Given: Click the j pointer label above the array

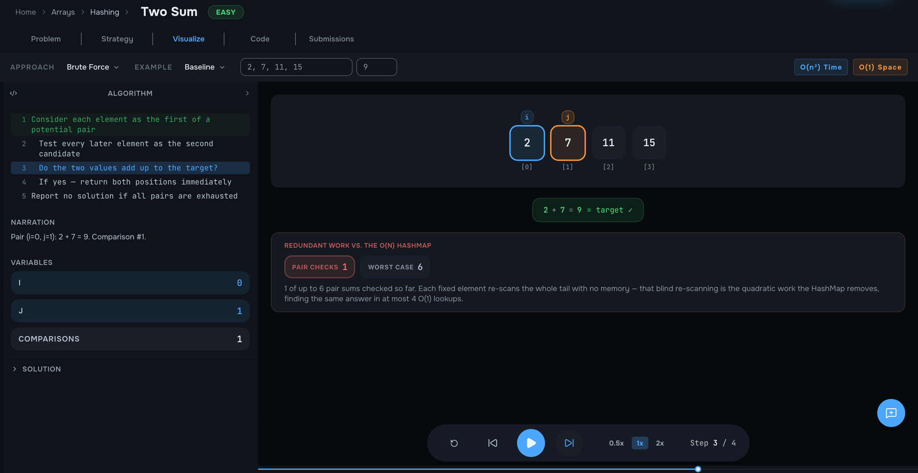Looking at the screenshot, I should 568,117.
